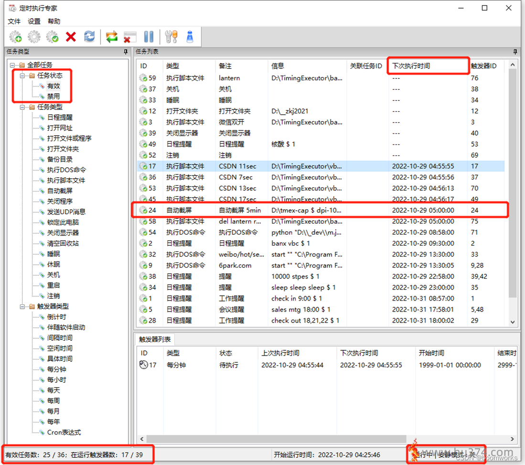The width and height of the screenshot is (525, 465).
Task: Select the 会议提醒 task row
Action: click(321, 310)
